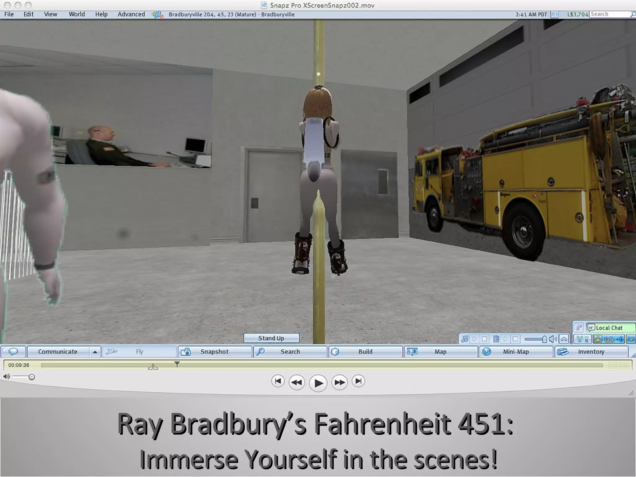Screen dimensions: 636x477
Task: Open the Local Chat voice channel
Action: 610,328
